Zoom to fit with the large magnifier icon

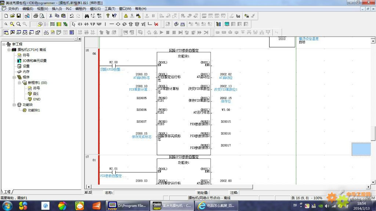(18, 24)
